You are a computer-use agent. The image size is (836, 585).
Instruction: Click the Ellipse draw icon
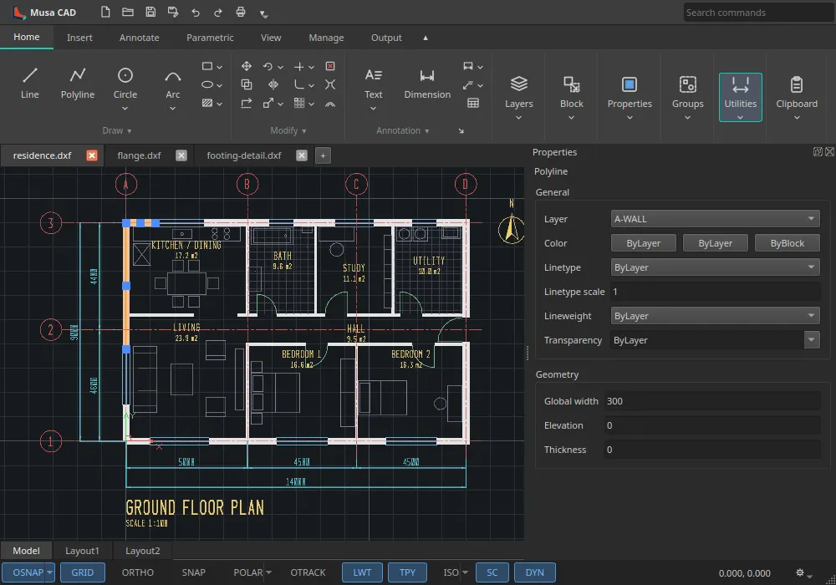pos(207,84)
